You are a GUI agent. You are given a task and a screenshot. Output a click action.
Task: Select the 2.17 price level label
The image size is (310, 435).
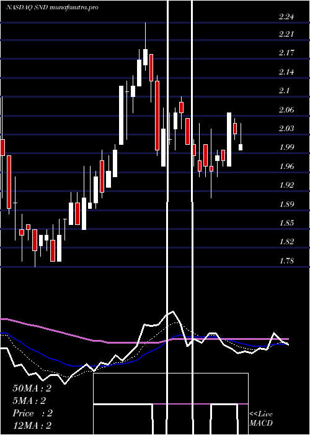coord(286,53)
